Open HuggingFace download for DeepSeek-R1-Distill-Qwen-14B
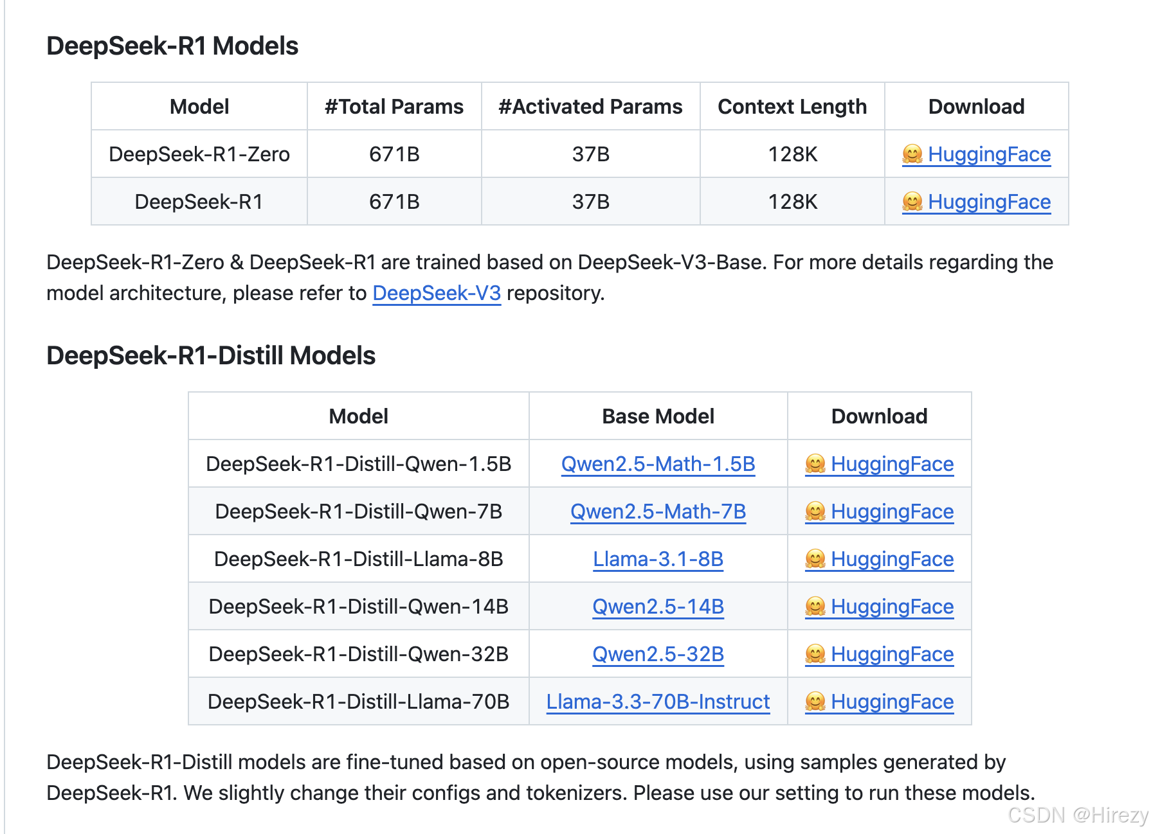Image resolution: width=1151 pixels, height=834 pixels. (879, 607)
